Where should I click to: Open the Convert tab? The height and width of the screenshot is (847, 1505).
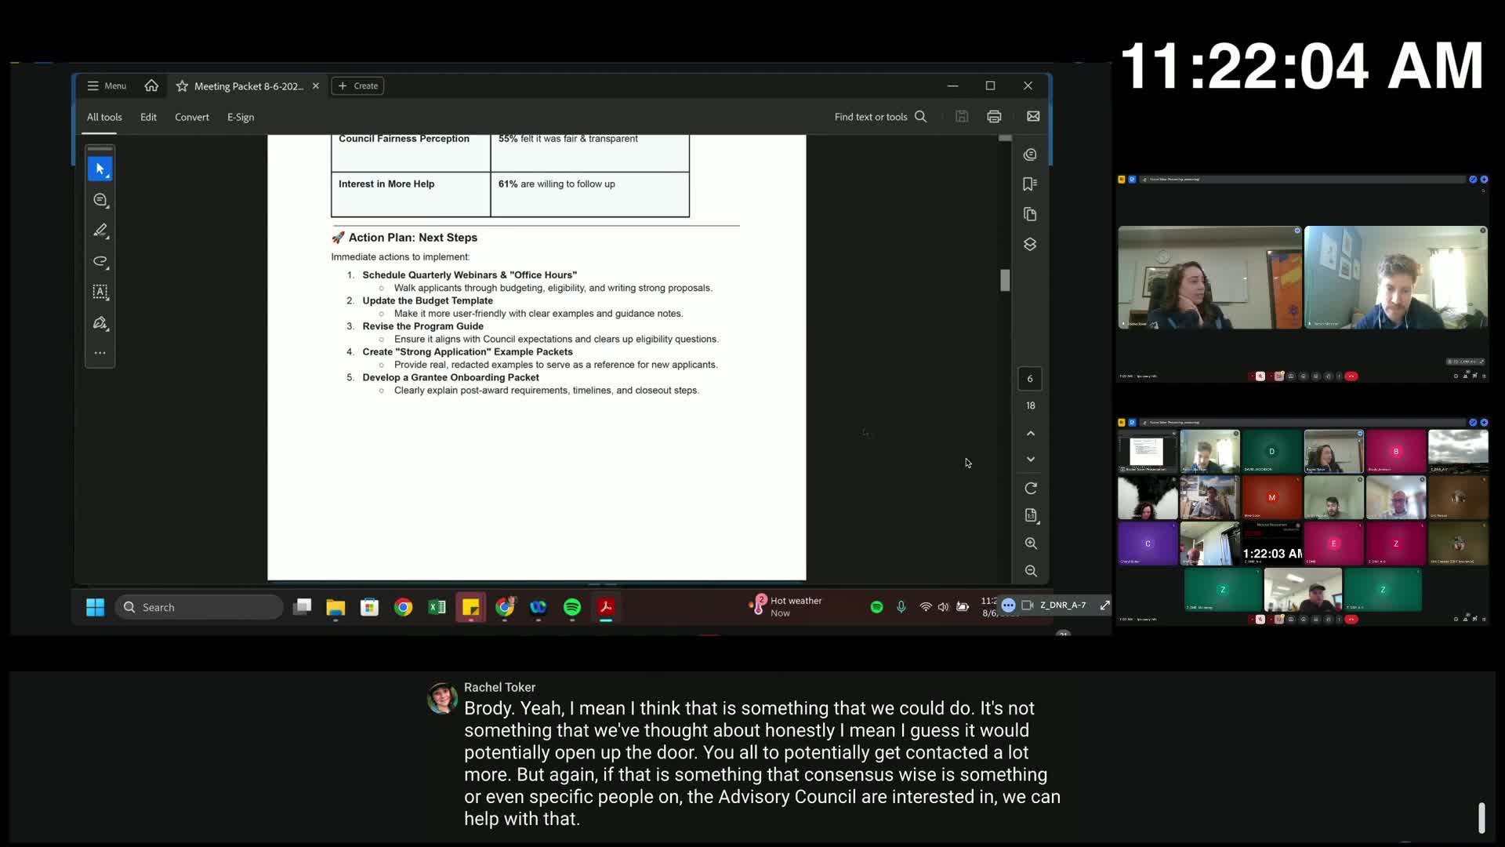pyautogui.click(x=191, y=117)
